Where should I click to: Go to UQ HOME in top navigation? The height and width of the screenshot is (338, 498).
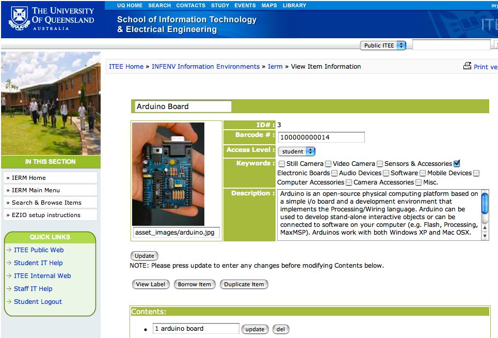(x=130, y=5)
